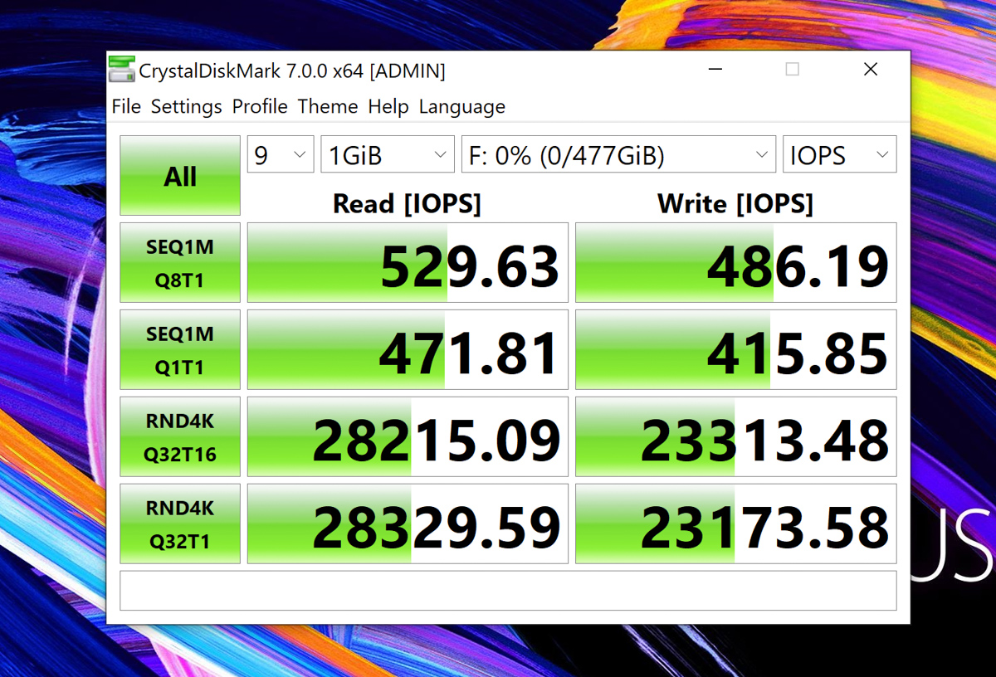Open the drive dropdown showing F: 0%
The image size is (996, 677).
pyautogui.click(x=618, y=155)
